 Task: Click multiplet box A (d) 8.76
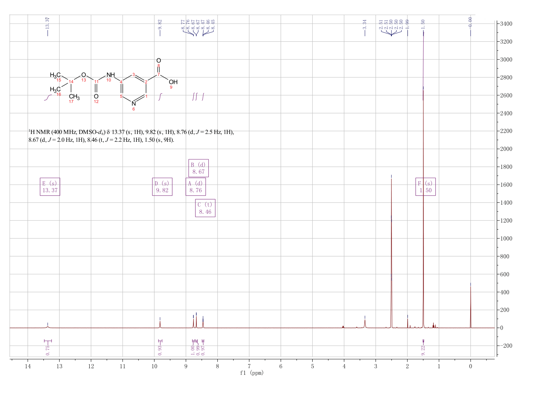[x=196, y=187]
